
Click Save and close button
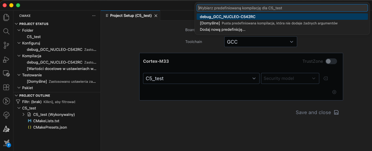[317, 112]
